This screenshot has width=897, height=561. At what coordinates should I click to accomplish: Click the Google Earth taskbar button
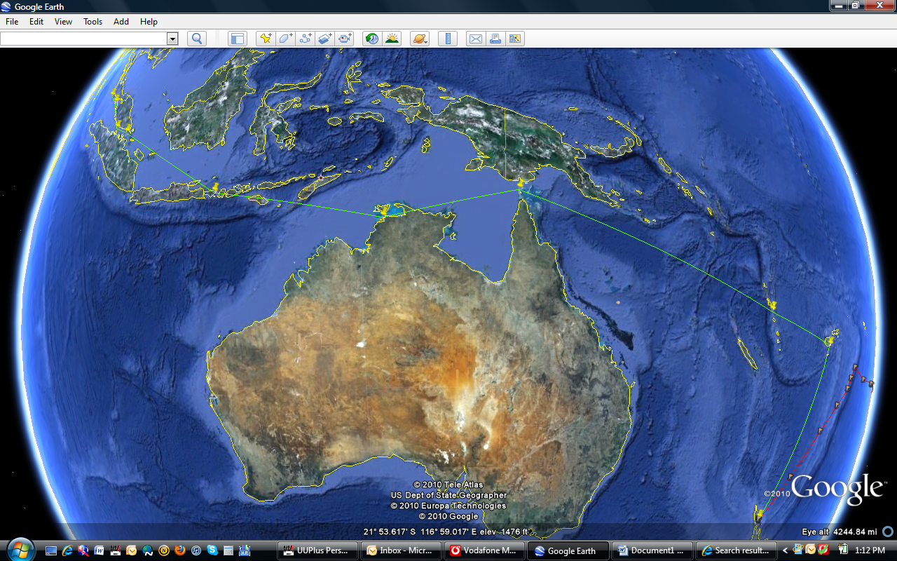coord(568,550)
